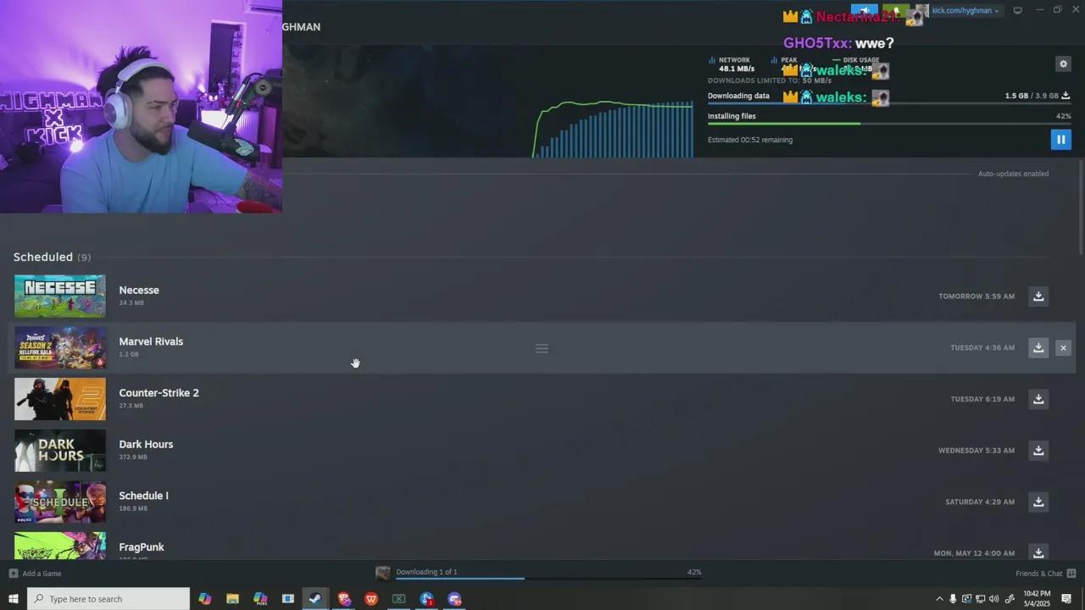The image size is (1085, 610).
Task: Select the FragPunk title text
Action: pyautogui.click(x=142, y=547)
